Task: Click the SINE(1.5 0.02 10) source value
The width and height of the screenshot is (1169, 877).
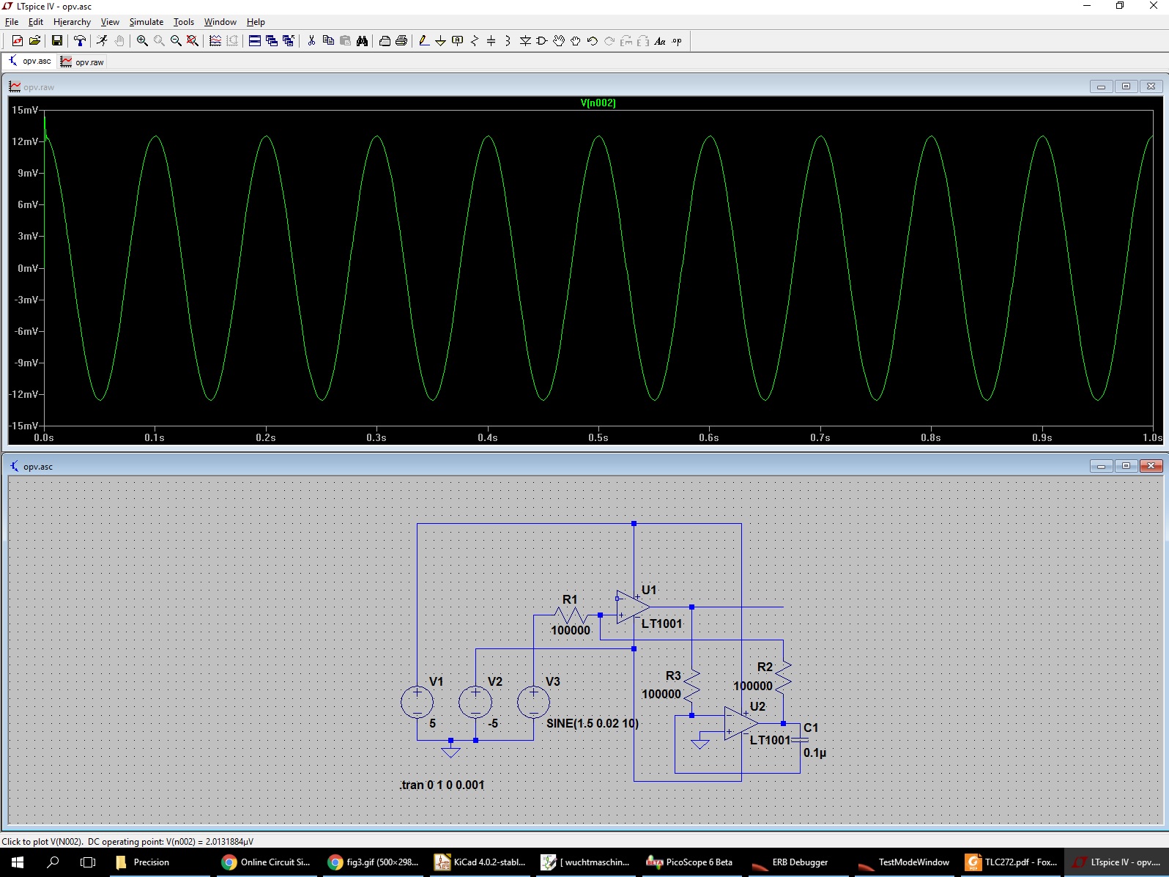Action: click(593, 723)
